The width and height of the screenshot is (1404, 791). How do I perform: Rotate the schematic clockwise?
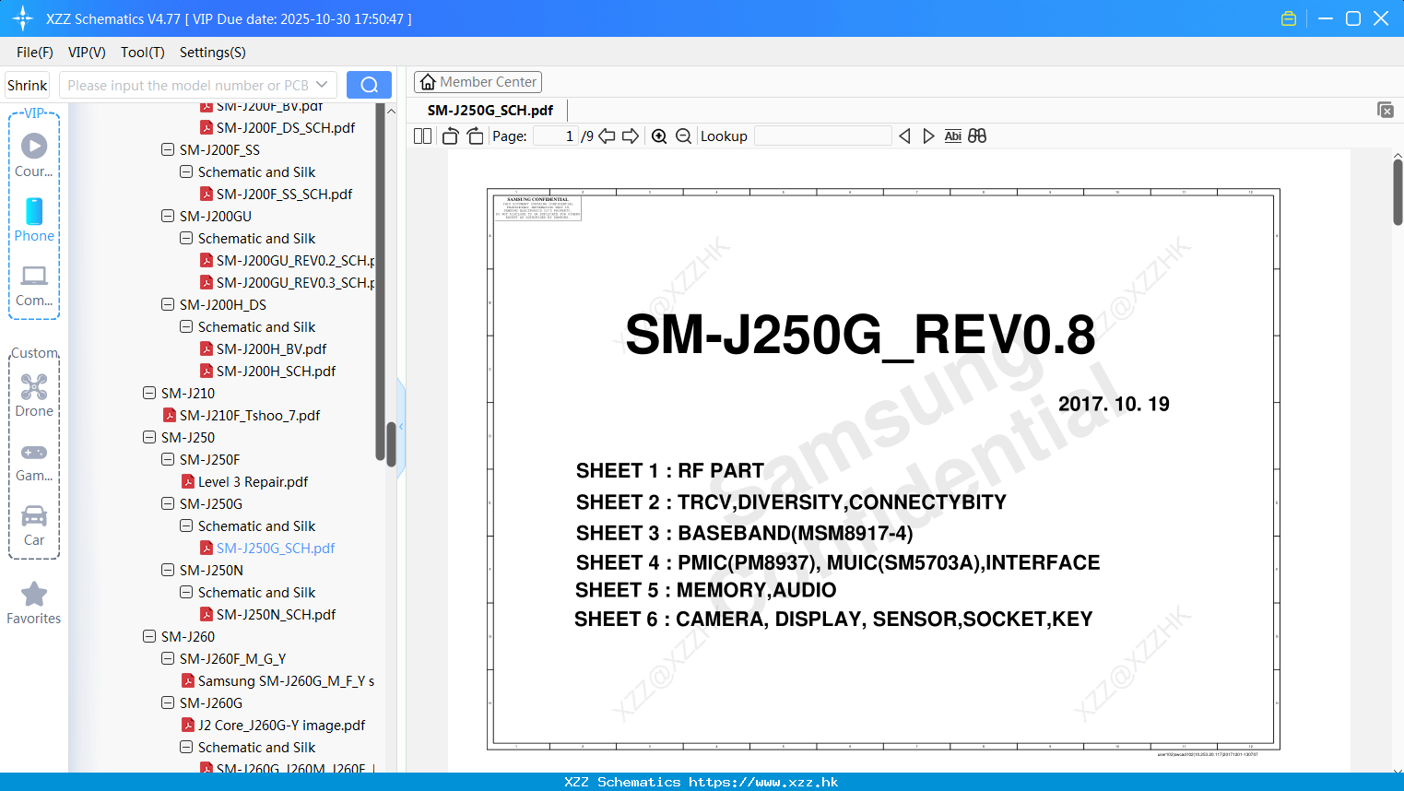[x=475, y=136]
